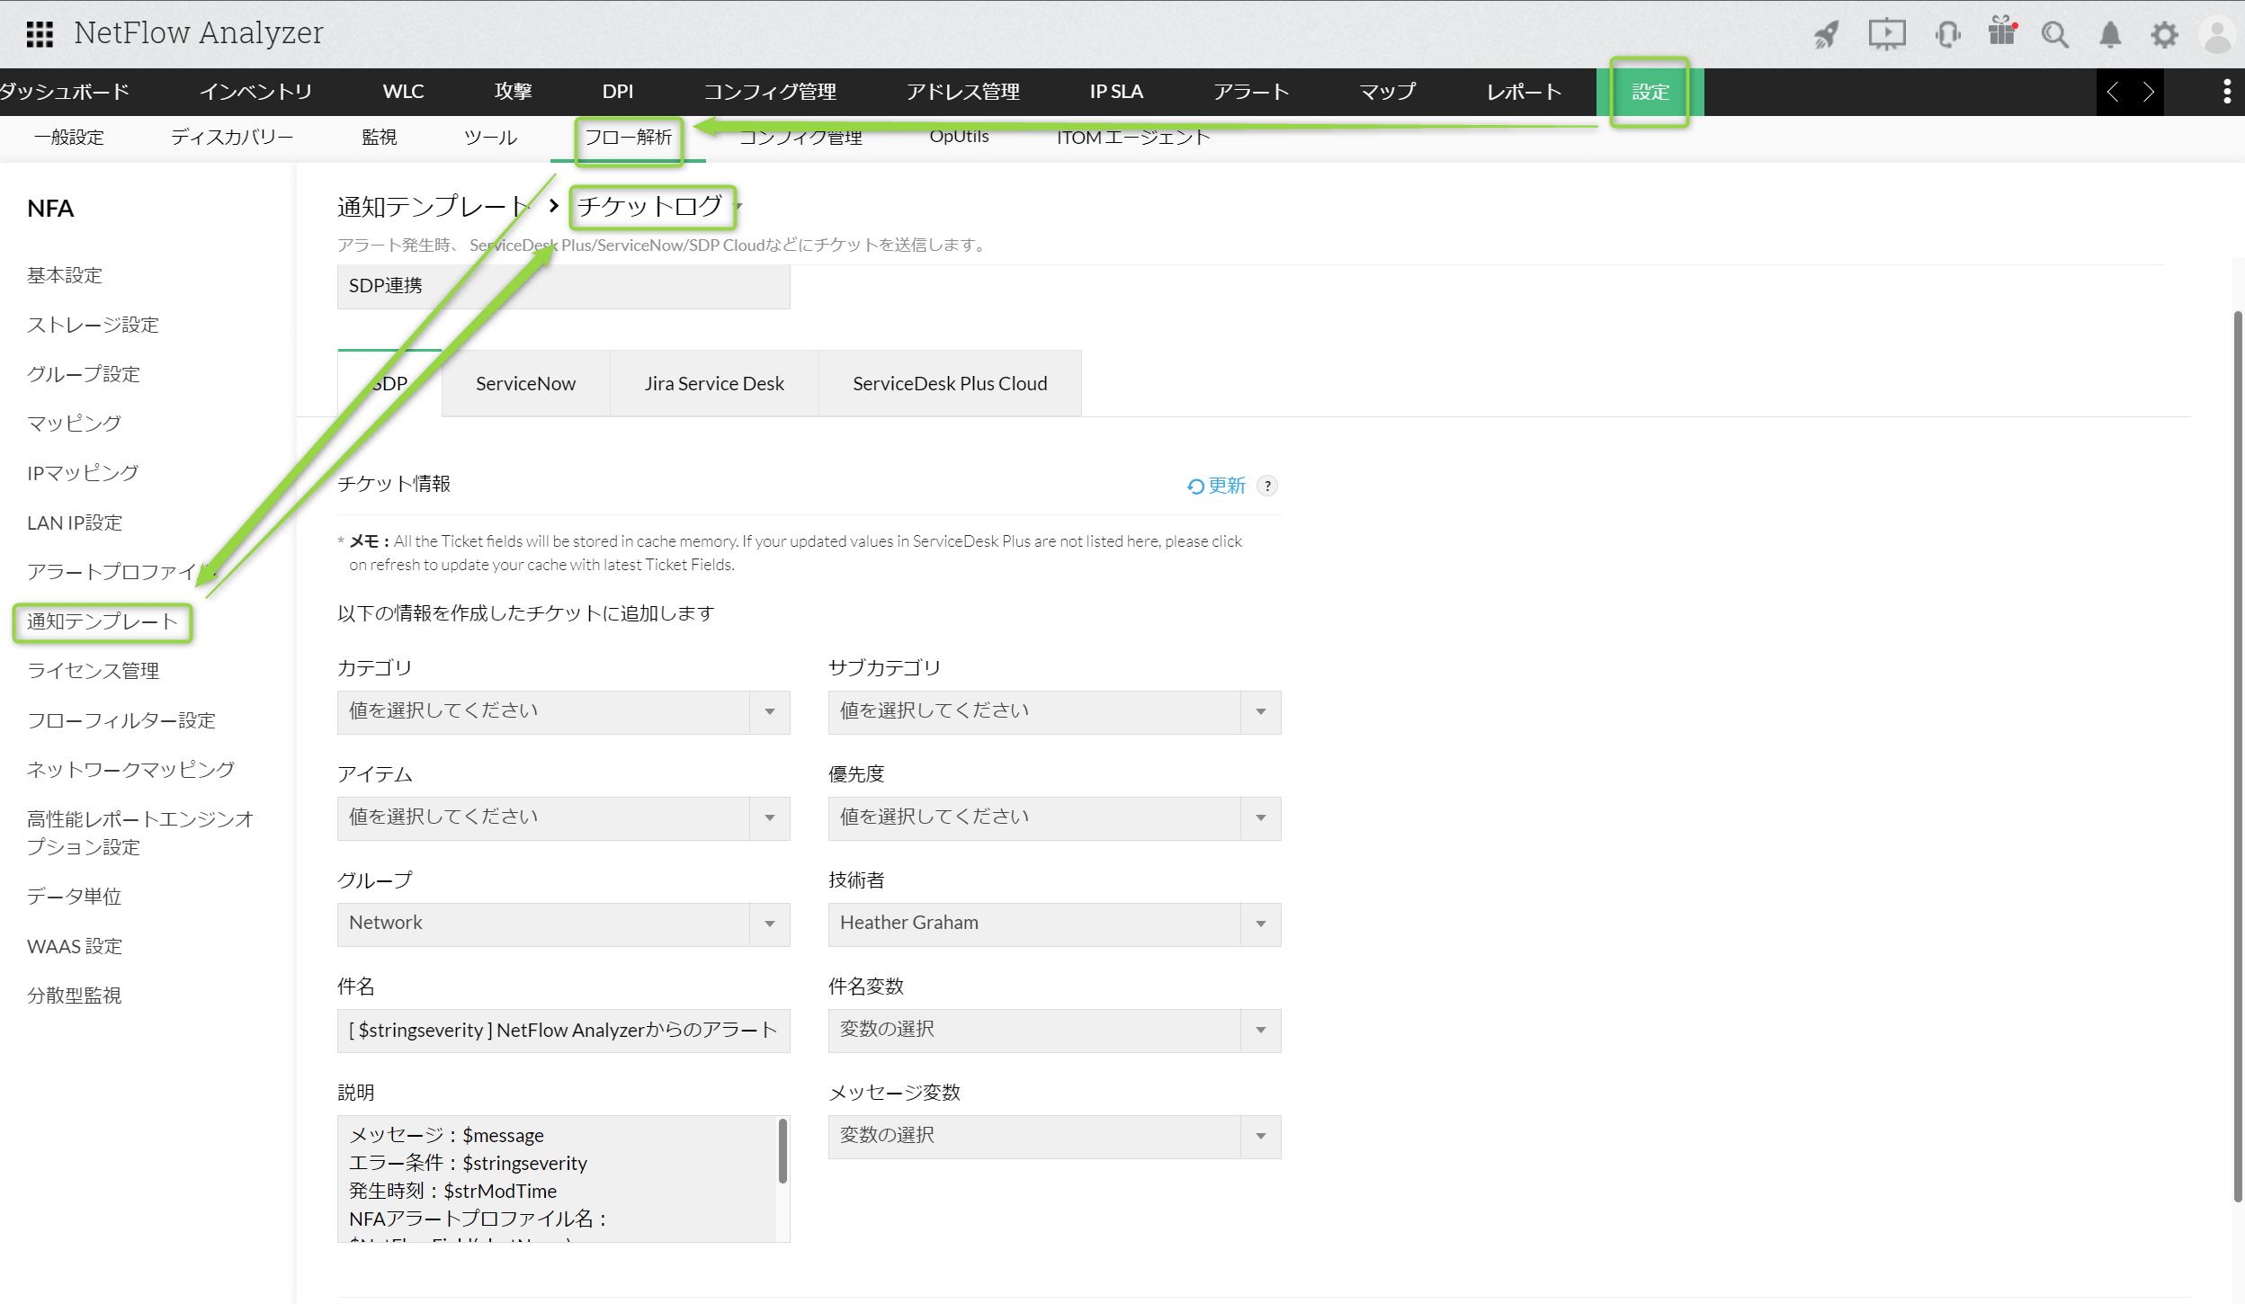Open the 技術者 Heather Graham dropdown
The image size is (2245, 1304).
click(1054, 924)
